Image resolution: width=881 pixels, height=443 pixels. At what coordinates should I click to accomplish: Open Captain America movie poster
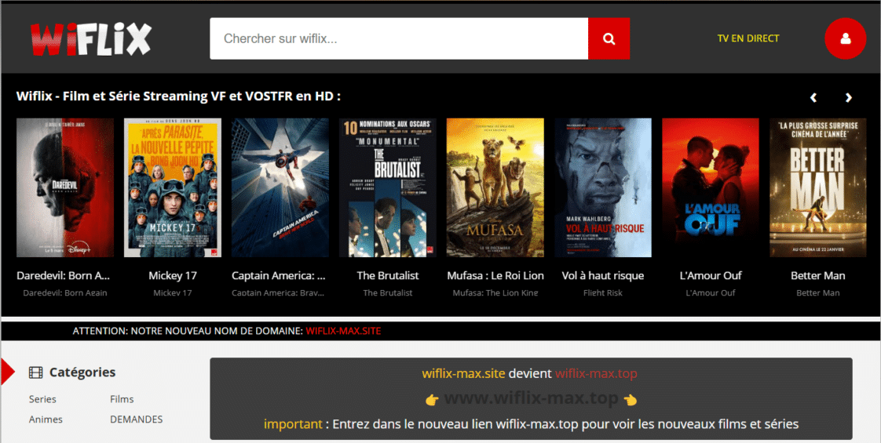click(280, 187)
